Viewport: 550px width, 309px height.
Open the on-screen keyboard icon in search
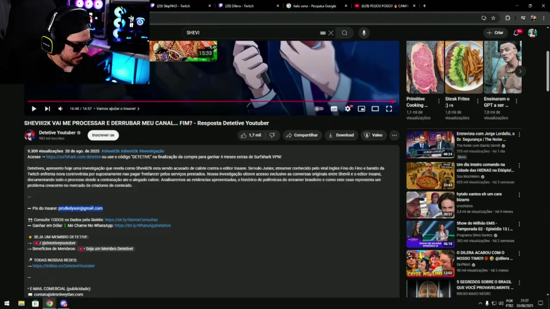(323, 33)
